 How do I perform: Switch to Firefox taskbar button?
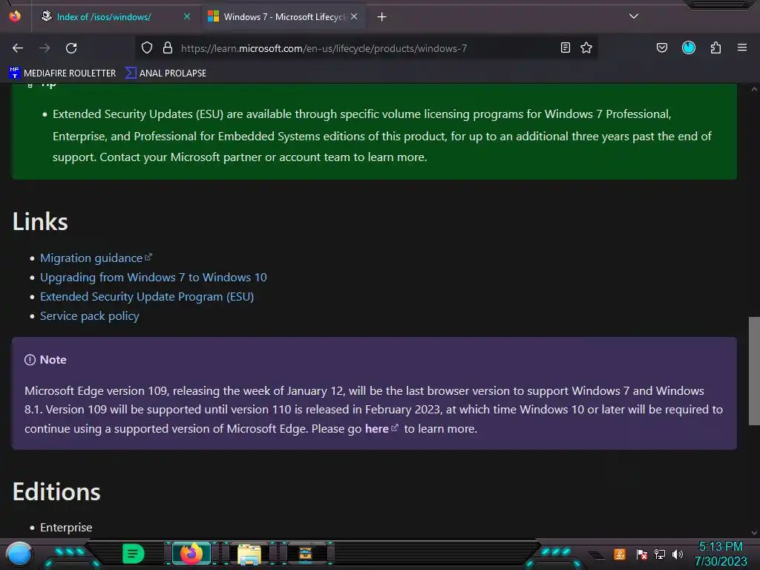point(191,554)
